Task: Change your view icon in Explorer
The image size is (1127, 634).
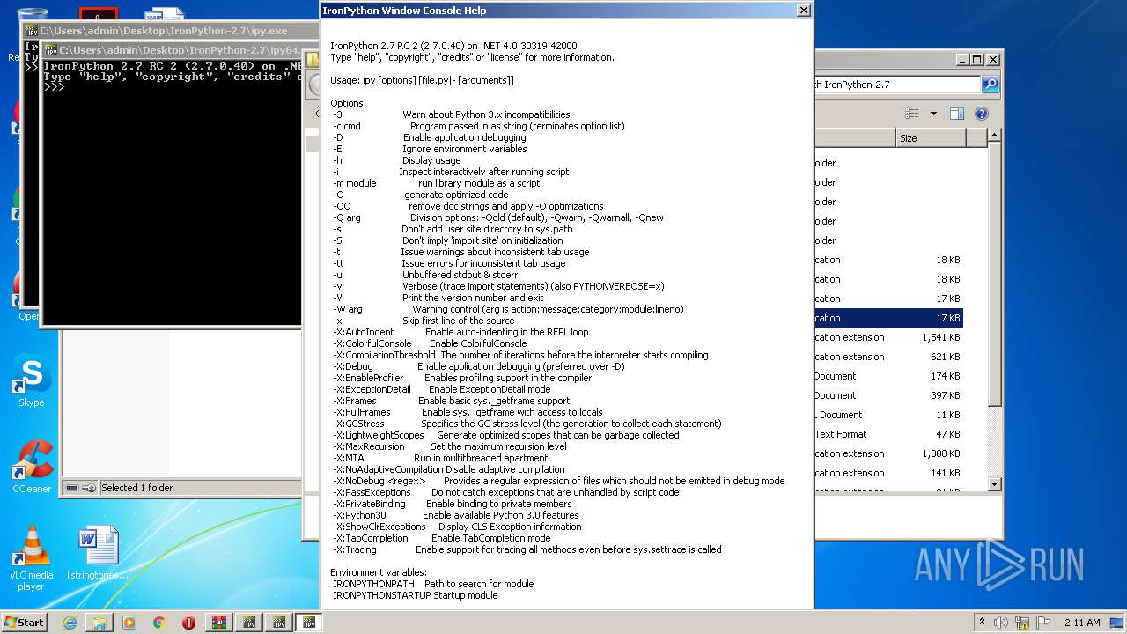Action: 912,114
